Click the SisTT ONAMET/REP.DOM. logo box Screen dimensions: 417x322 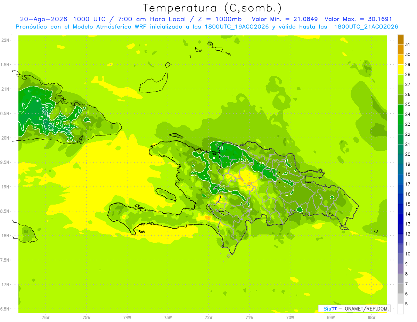coord(354,308)
